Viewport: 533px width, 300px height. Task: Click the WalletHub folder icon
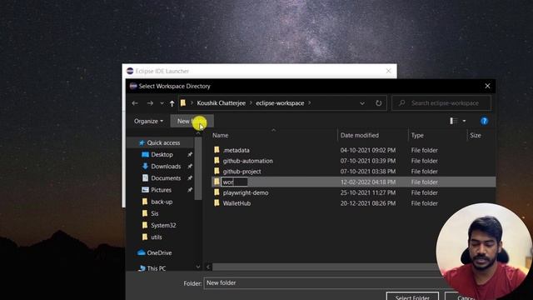pos(217,203)
